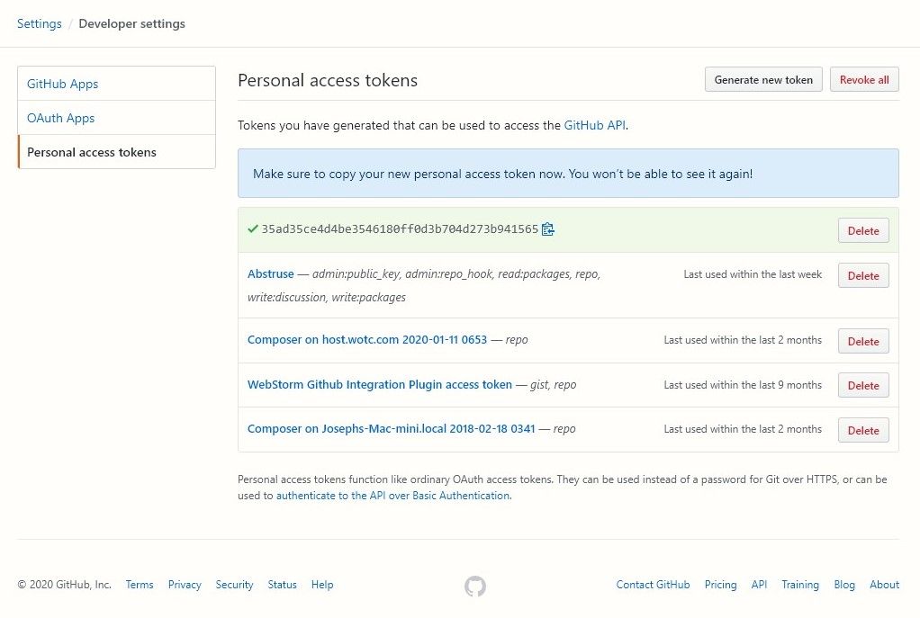Viewport: 920px width, 618px height.
Task: Delete the Abstruse token
Action: point(863,275)
